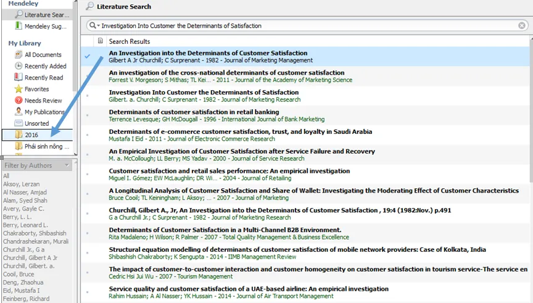Select the retail sales performance result

305,175
